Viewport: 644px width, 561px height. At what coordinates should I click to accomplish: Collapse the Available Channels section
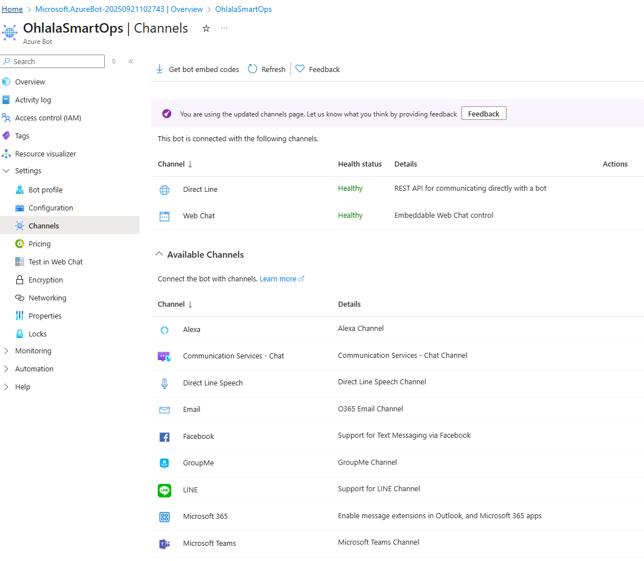pyautogui.click(x=159, y=254)
